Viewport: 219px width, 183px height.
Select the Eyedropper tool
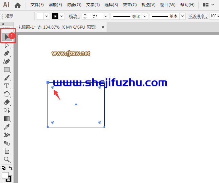(6, 127)
